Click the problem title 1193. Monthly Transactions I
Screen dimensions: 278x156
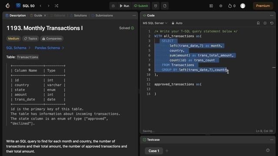tap(44, 28)
